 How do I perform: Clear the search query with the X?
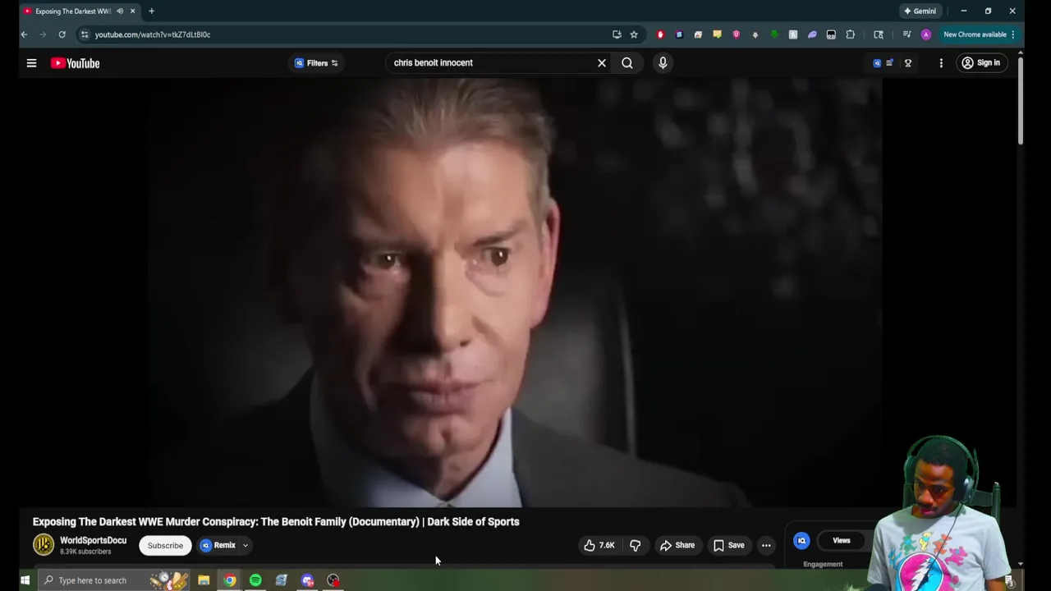click(602, 62)
